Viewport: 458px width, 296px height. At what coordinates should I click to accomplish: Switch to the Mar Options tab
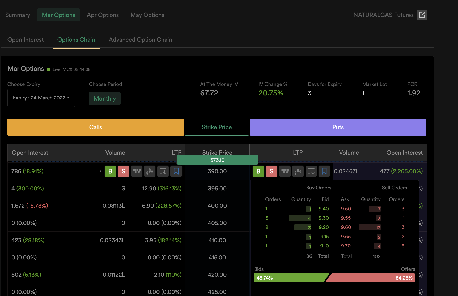coord(58,15)
